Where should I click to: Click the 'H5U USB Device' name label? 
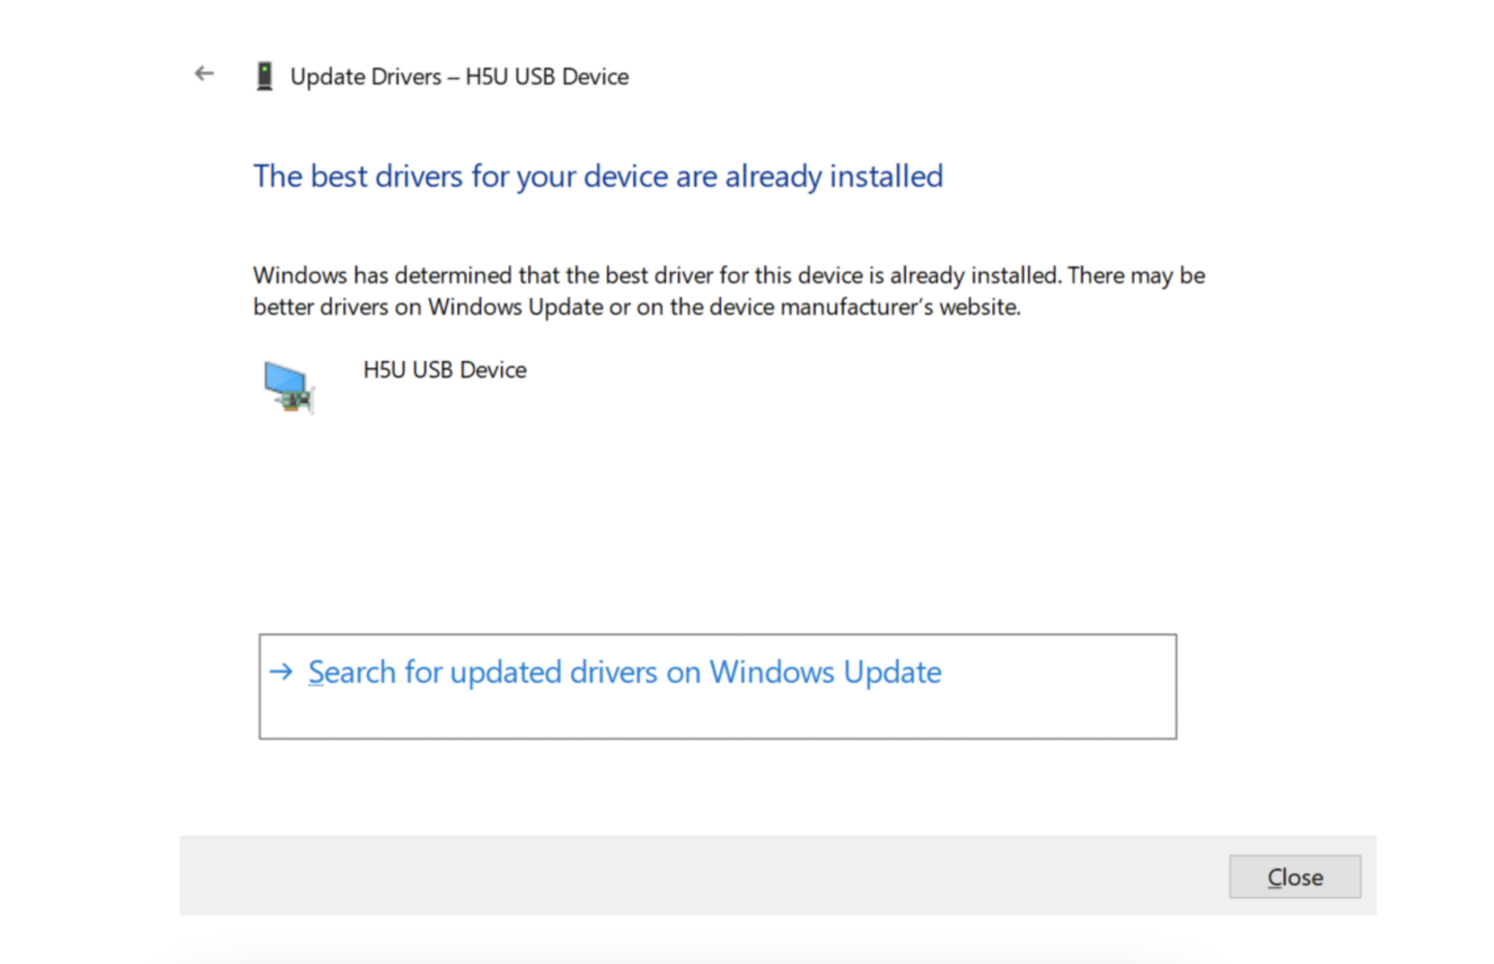tap(445, 370)
